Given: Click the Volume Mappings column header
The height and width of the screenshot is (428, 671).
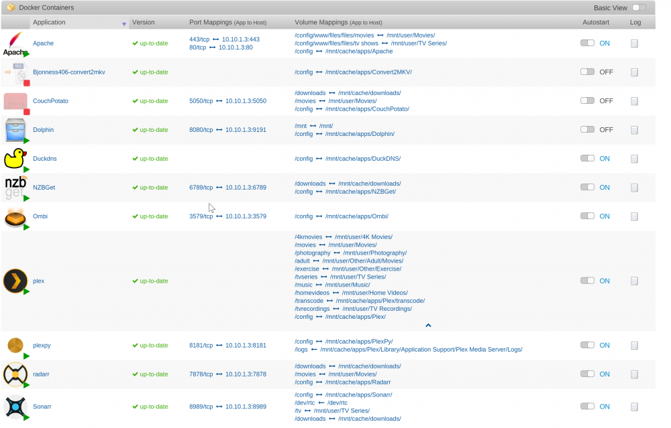Looking at the screenshot, I should point(338,22).
